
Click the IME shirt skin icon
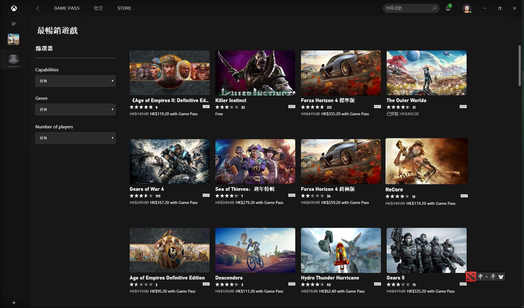pos(501,277)
